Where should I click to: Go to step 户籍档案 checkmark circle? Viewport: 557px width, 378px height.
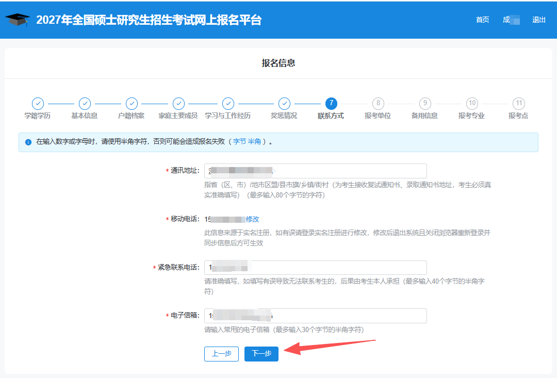132,104
